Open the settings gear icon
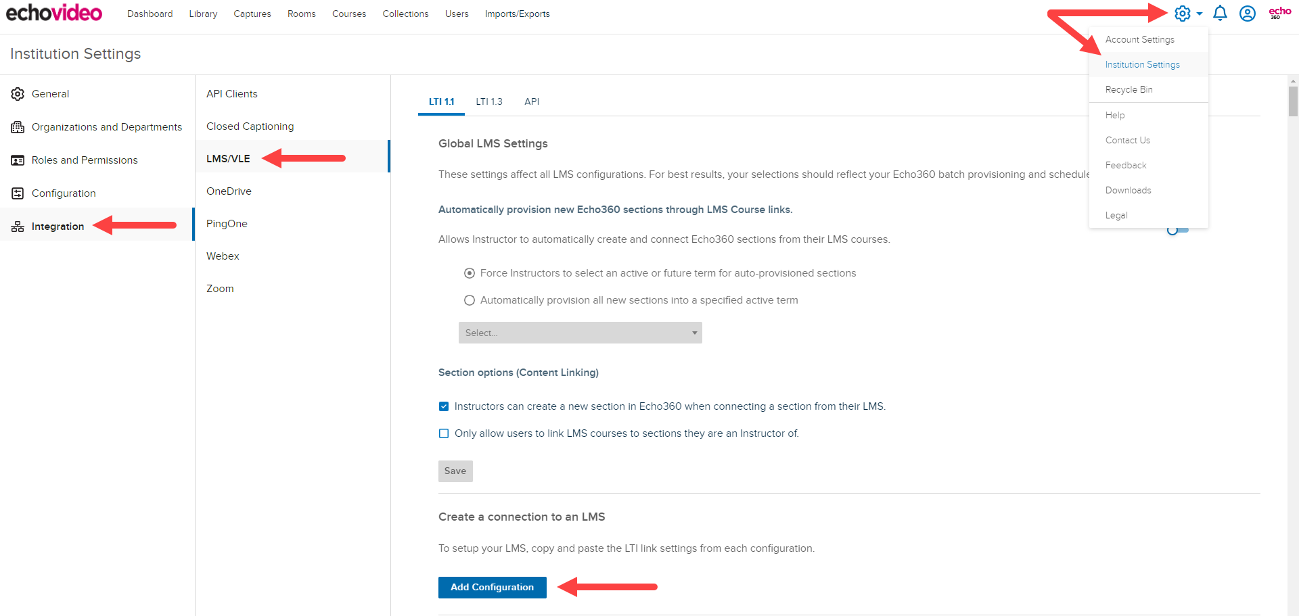 (1182, 14)
